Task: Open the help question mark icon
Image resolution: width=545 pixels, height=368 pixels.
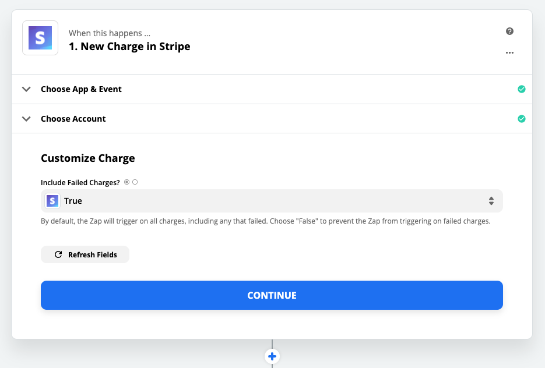Action: click(509, 31)
